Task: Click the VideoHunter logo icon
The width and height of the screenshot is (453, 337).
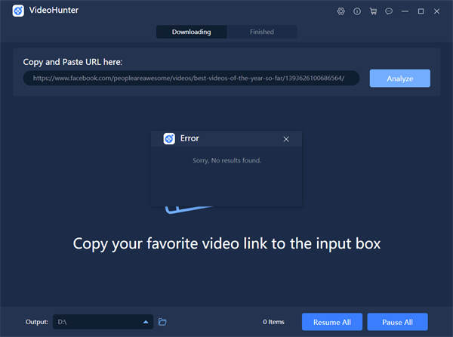Action: click(18, 11)
